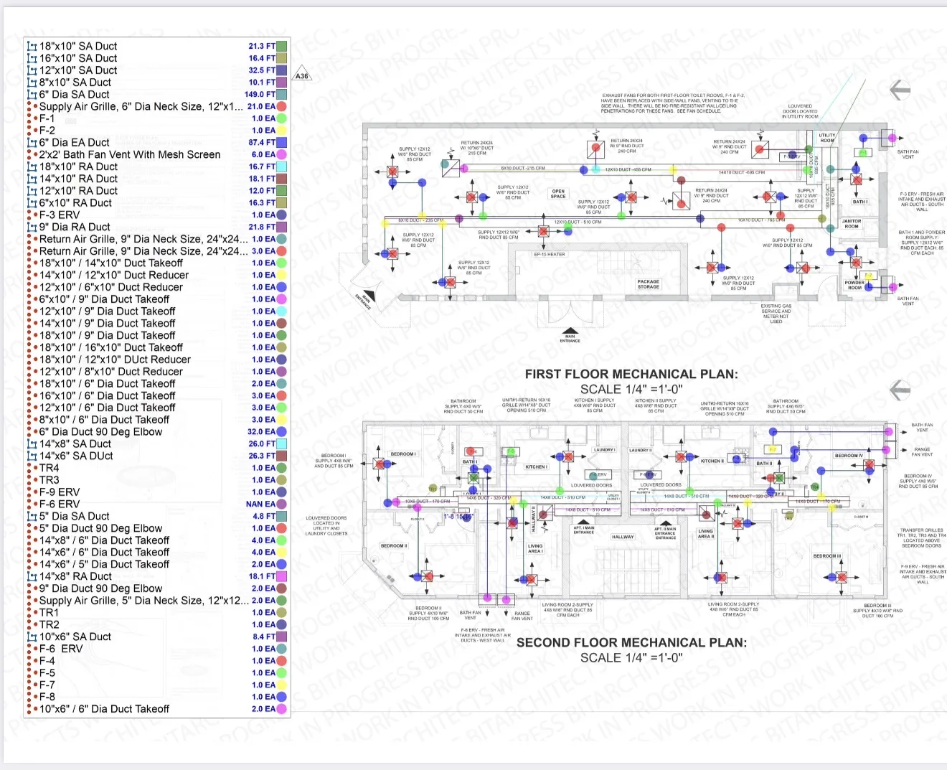Click the count icon beside 6" Dia Duct 90 Deg Elbow
The height and width of the screenshot is (770, 947).
tap(32, 431)
